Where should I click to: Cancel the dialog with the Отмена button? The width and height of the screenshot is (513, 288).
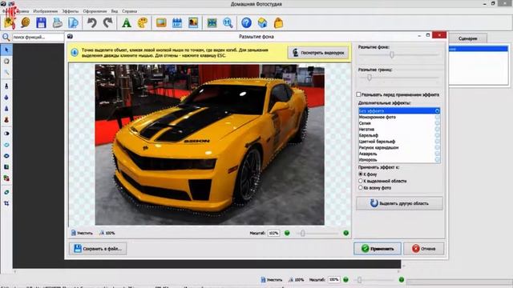(x=424, y=249)
